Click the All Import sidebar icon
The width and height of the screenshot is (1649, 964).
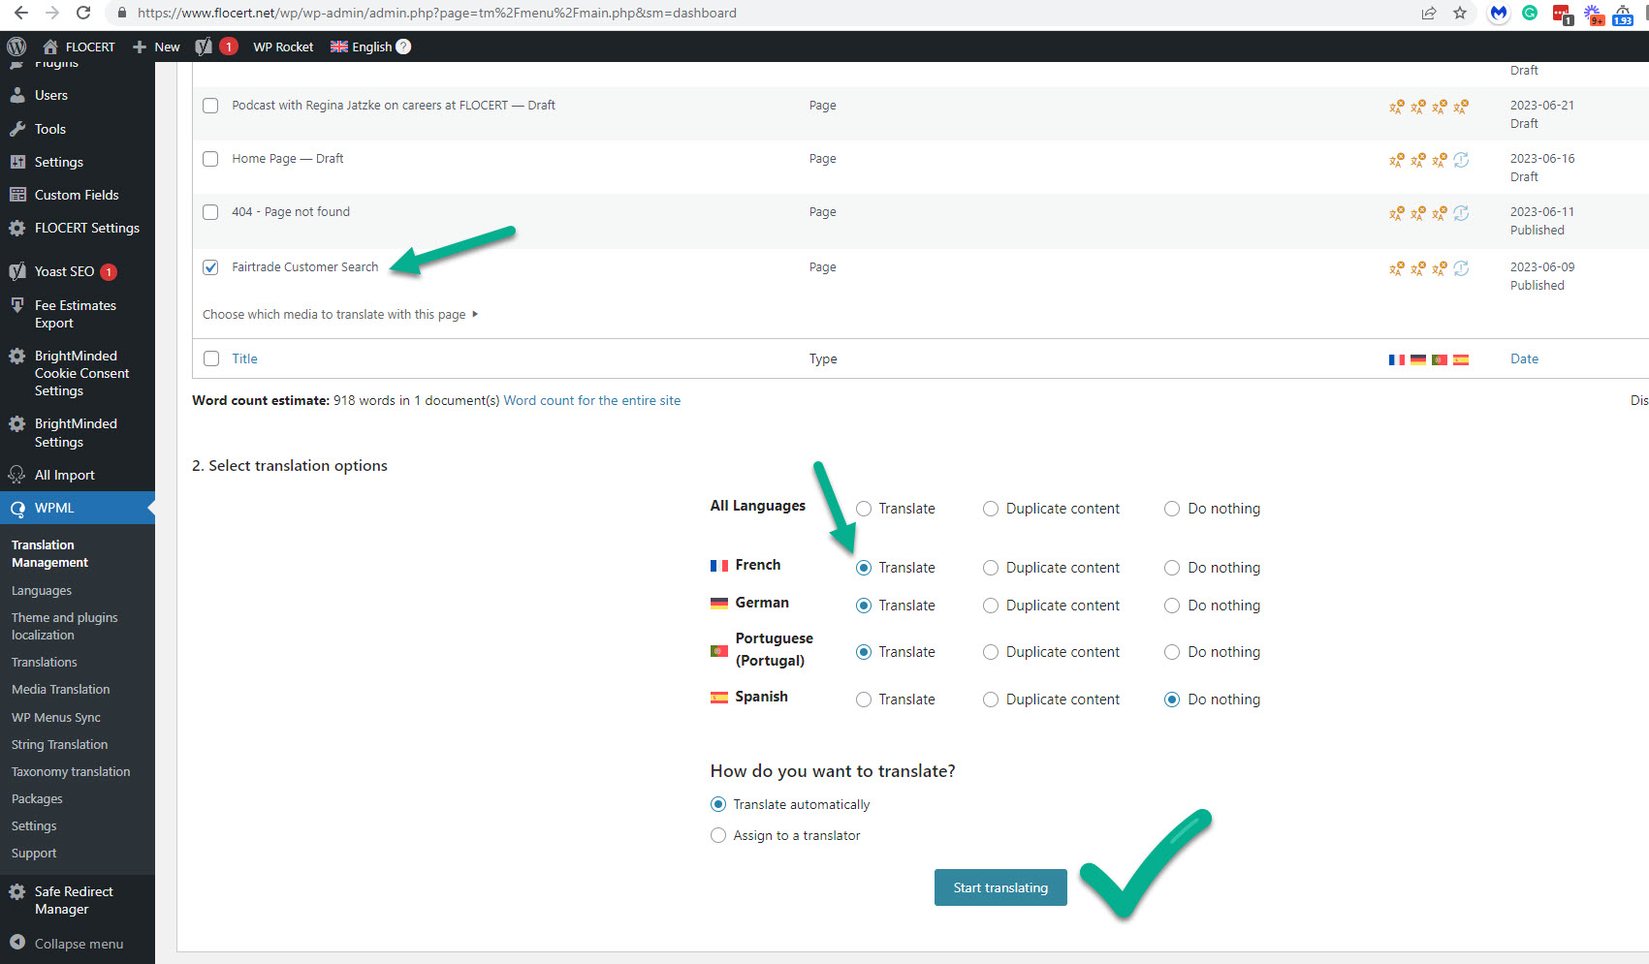coord(17,475)
